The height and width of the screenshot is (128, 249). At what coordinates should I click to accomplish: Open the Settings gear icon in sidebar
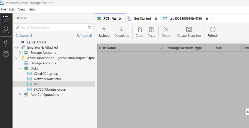point(6,54)
